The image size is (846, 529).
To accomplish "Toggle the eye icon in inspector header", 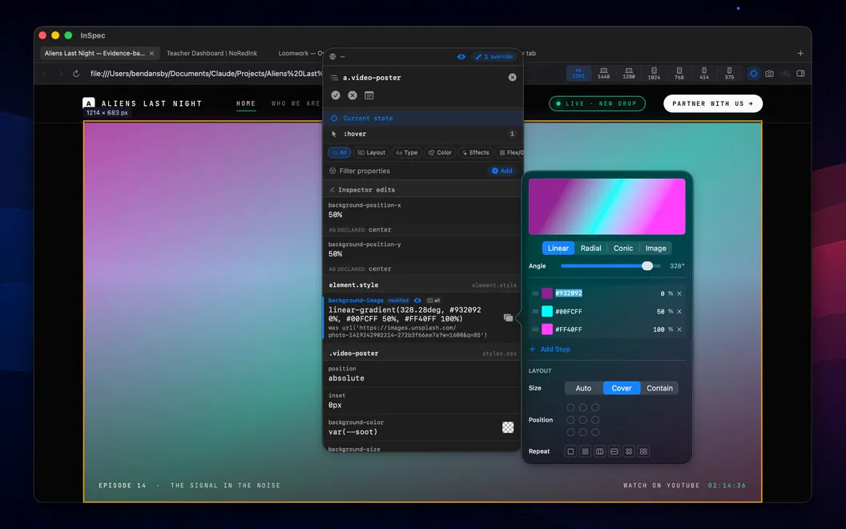I will 461,56.
